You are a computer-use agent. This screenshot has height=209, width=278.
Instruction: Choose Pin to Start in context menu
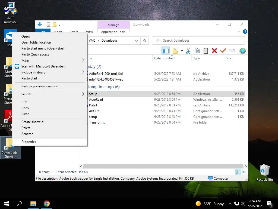pyautogui.click(x=50, y=78)
